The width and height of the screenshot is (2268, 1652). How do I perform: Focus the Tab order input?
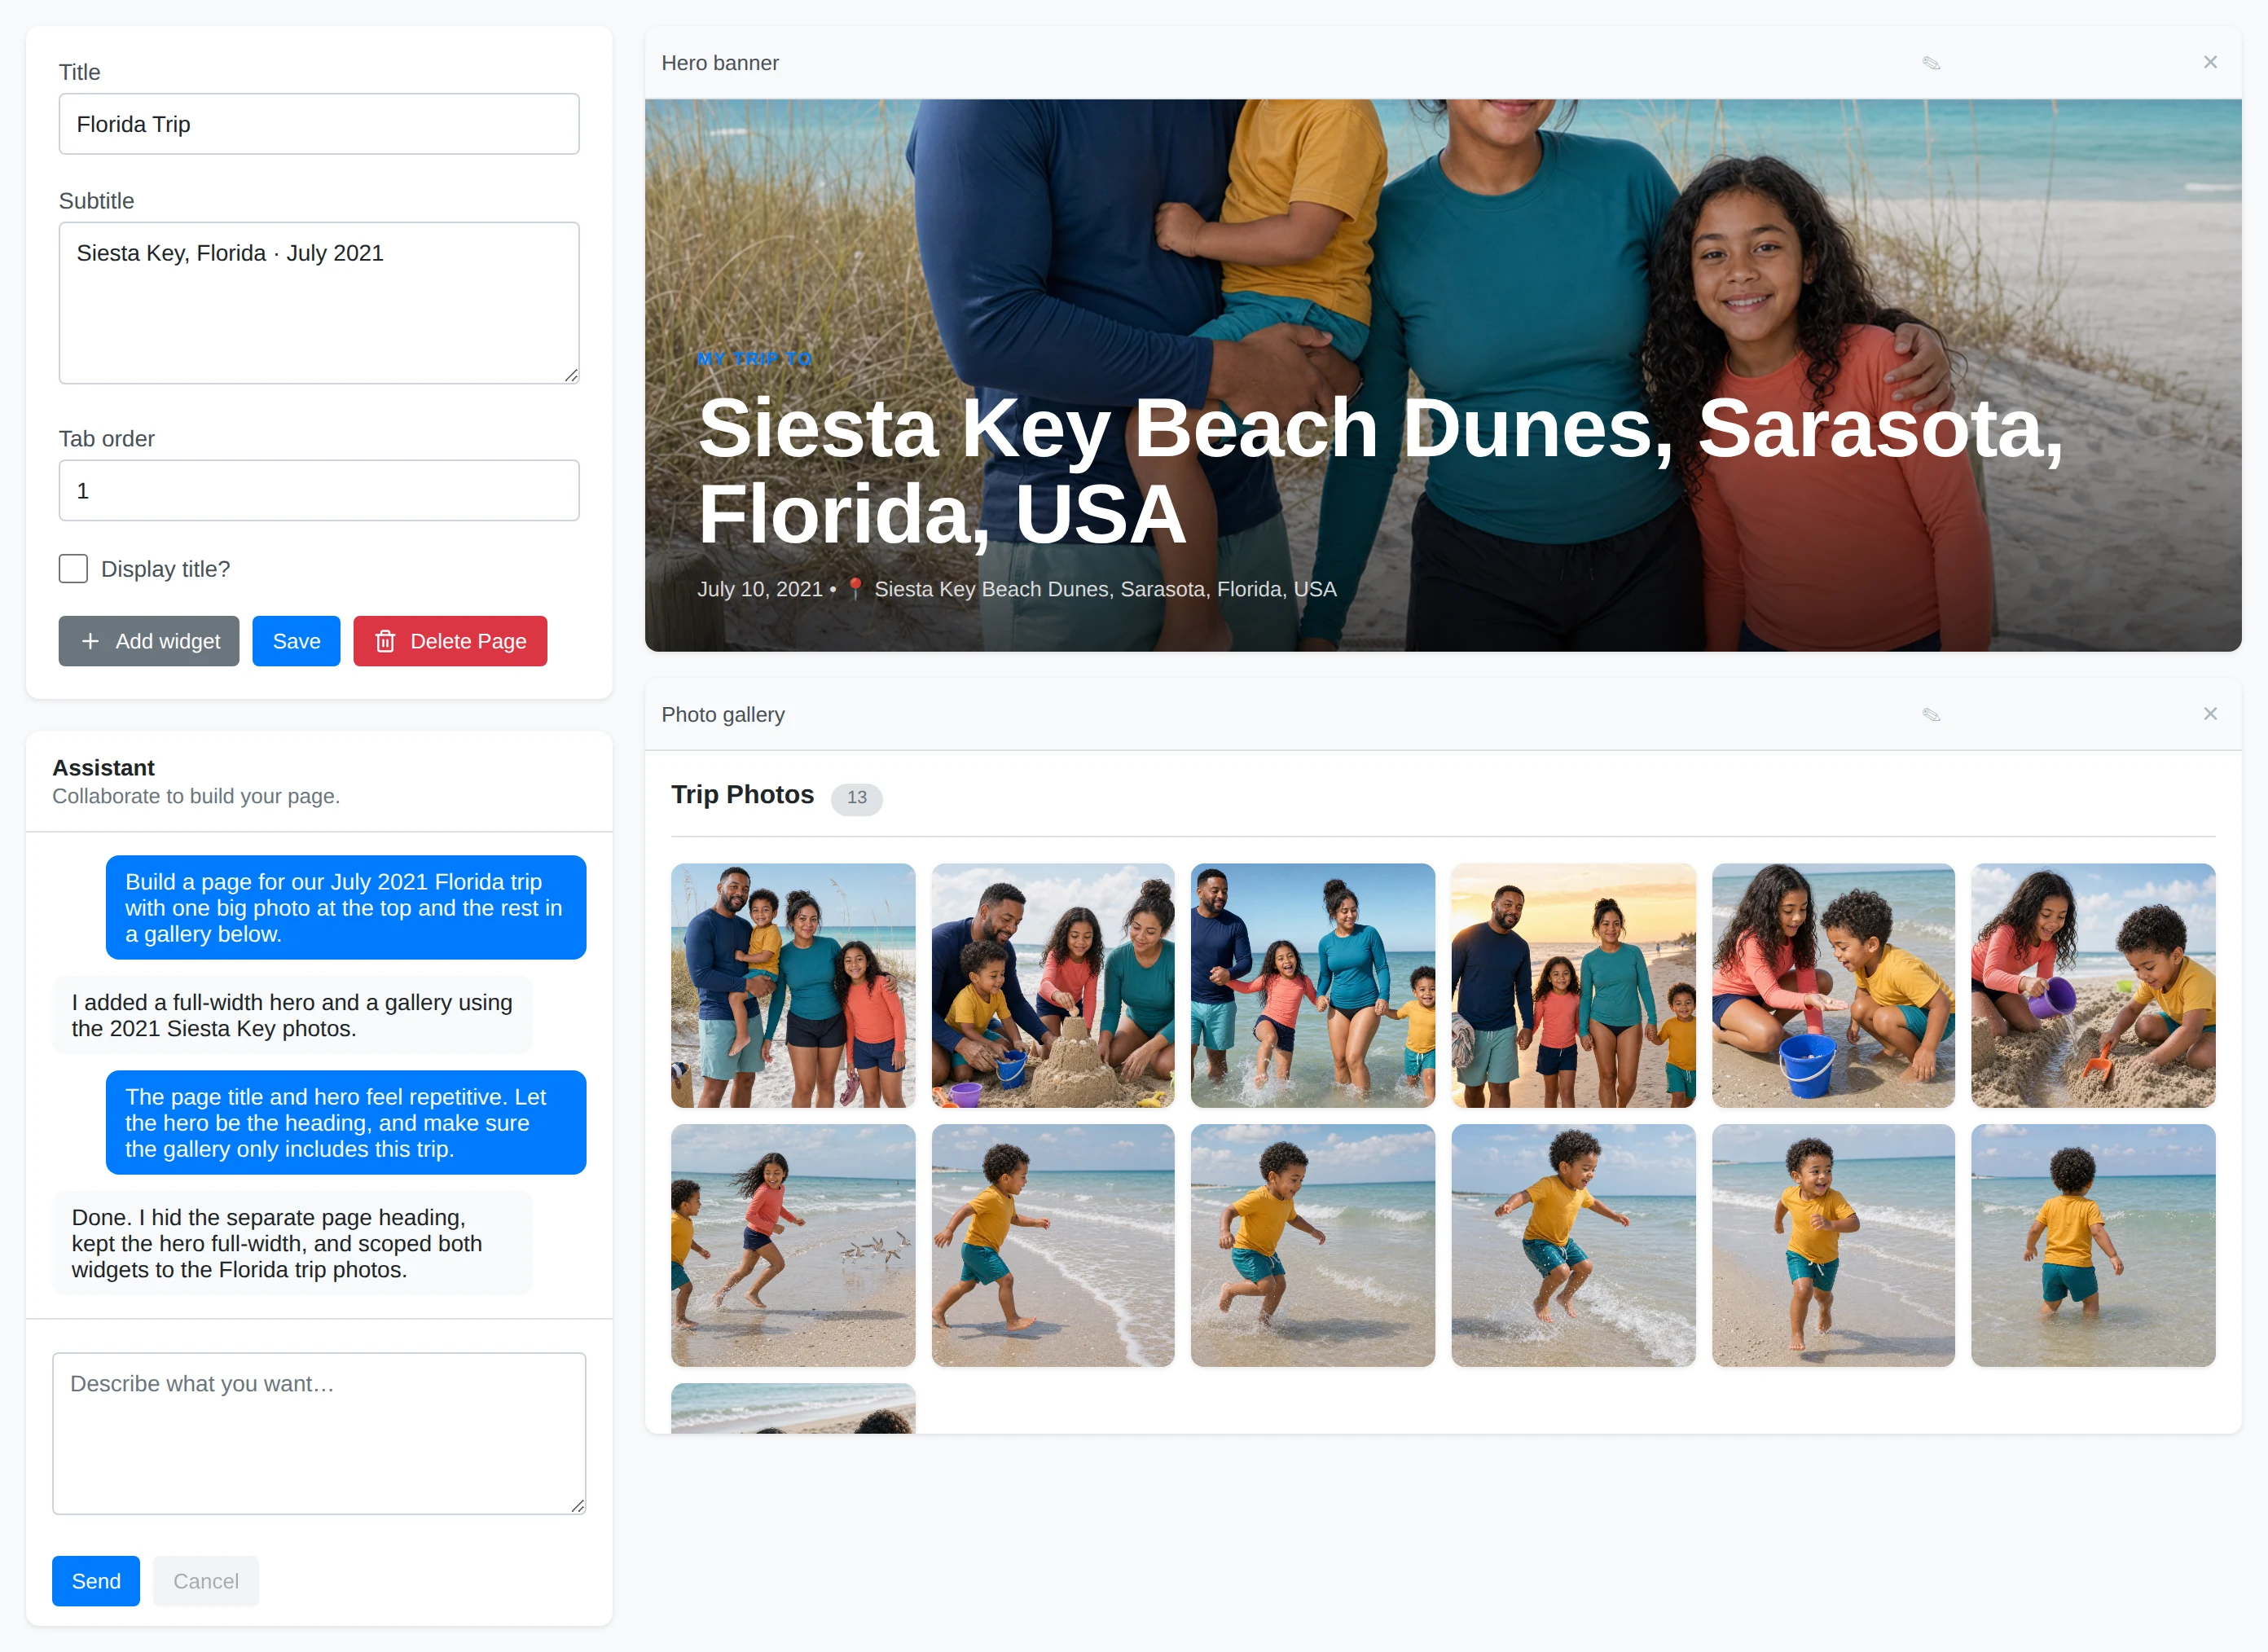(x=319, y=490)
